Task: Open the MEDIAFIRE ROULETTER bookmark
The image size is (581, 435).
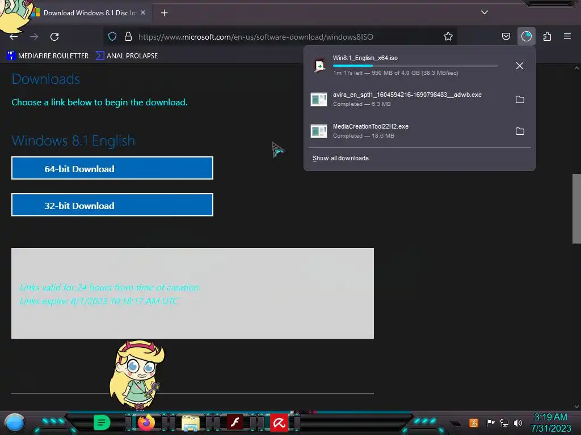Action: click(x=48, y=56)
